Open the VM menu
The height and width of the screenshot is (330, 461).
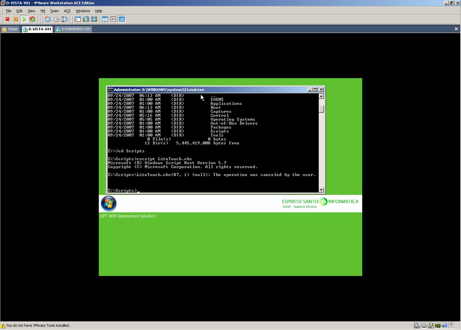[x=42, y=11]
